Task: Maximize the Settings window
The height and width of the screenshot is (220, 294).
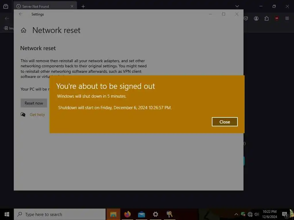Action: tap(223, 14)
